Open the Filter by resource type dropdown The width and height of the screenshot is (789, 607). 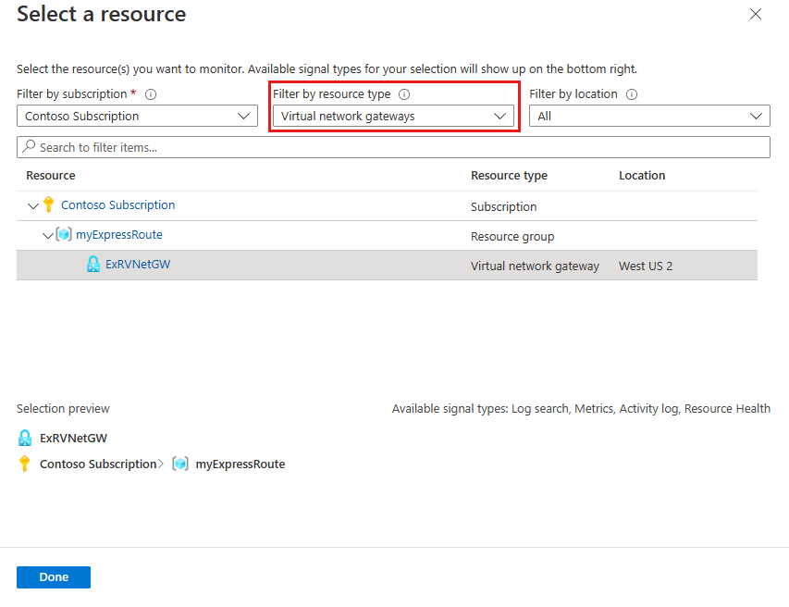393,117
